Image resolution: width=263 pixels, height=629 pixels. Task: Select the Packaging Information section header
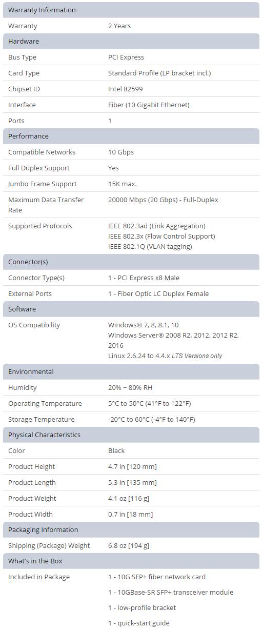(x=131, y=529)
